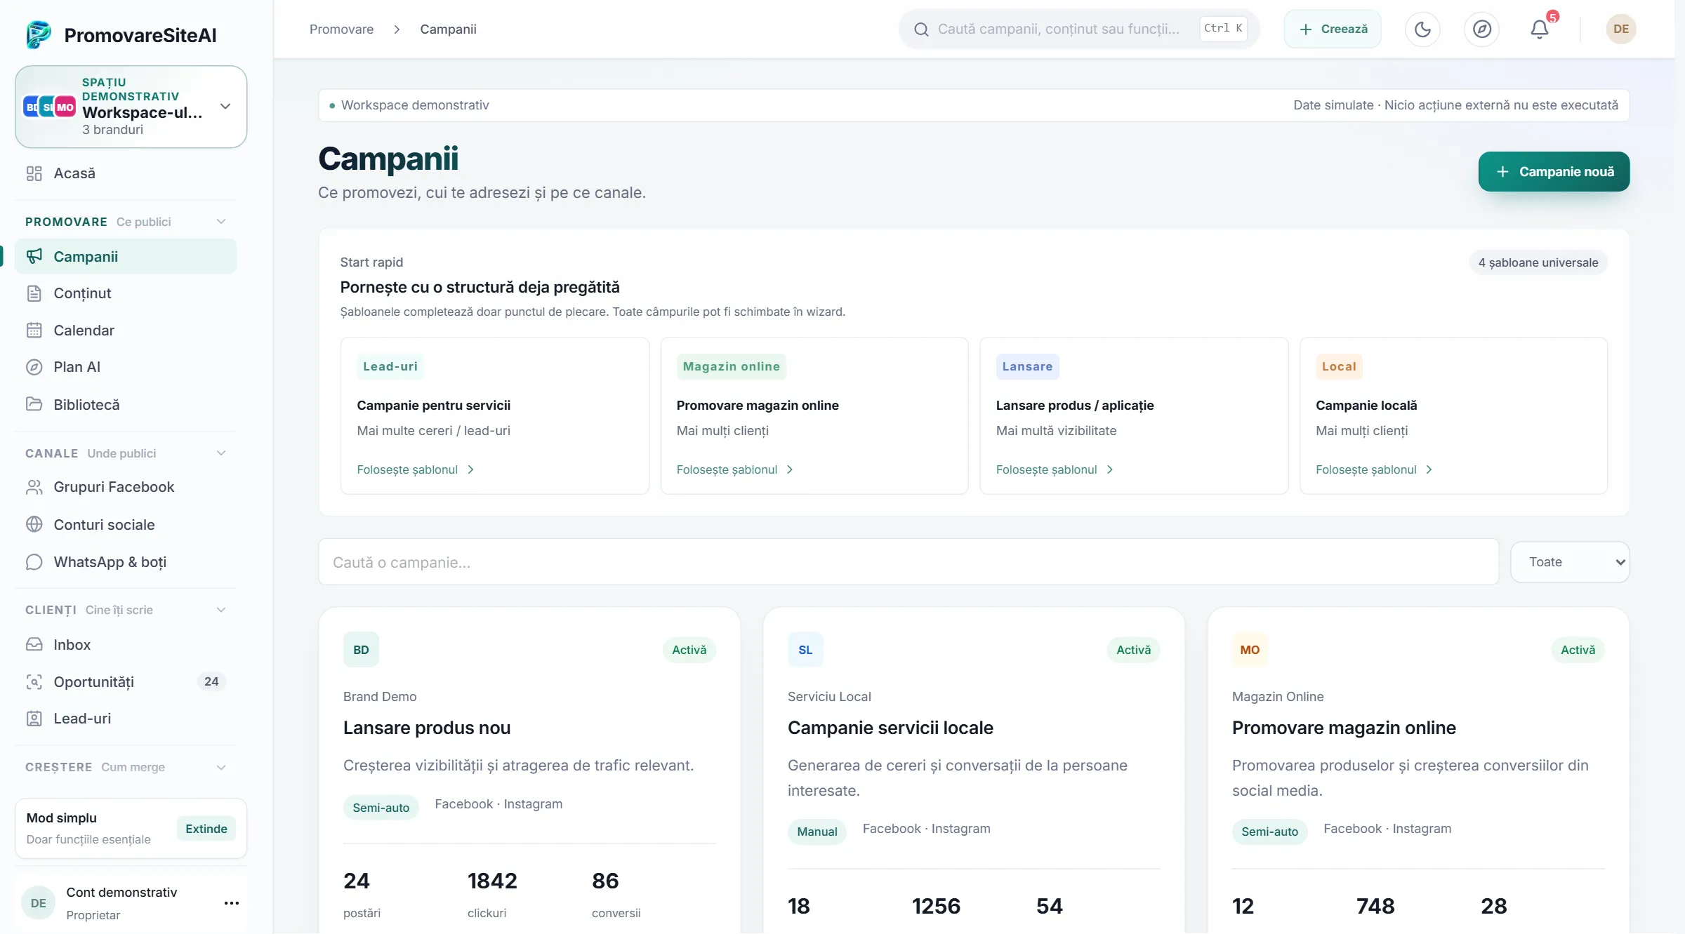The width and height of the screenshot is (1685, 934).
Task: Expand the workspace switcher dropdown
Action: click(131, 107)
